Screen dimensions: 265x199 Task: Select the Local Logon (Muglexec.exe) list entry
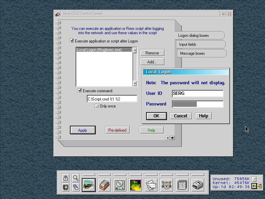tap(104, 50)
